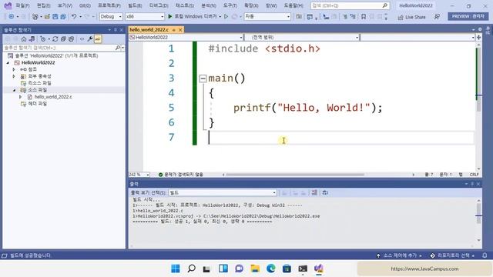493x277 pixels.
Task: Collapse the HelloWorld2022 project node
Action: tap(8, 62)
